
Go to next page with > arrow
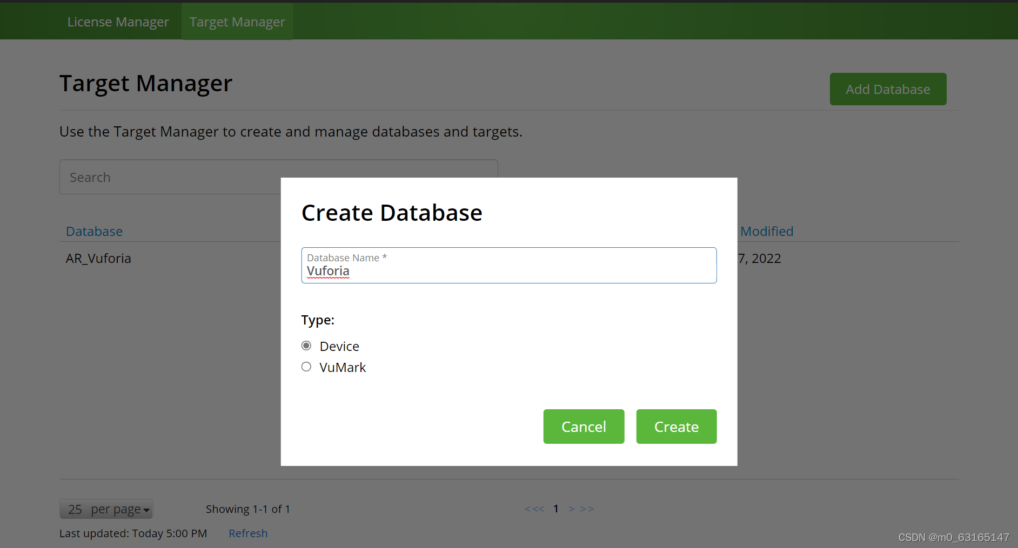tap(571, 509)
